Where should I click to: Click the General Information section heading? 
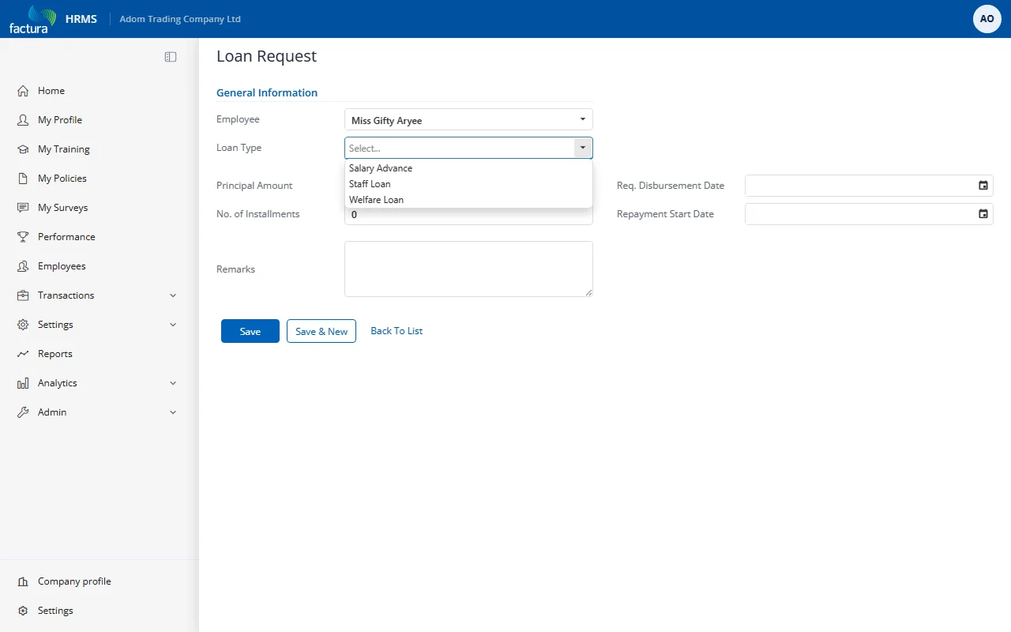[267, 92]
